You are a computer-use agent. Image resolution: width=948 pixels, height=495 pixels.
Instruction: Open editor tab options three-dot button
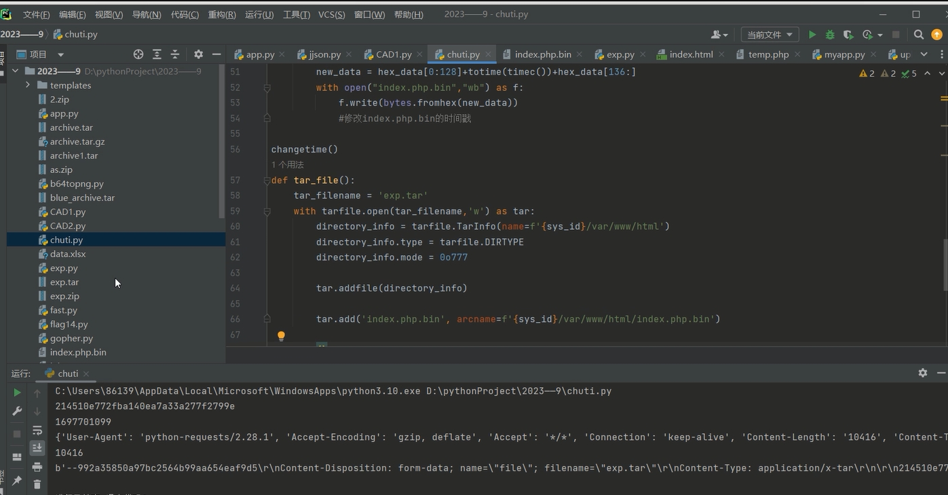coord(941,54)
